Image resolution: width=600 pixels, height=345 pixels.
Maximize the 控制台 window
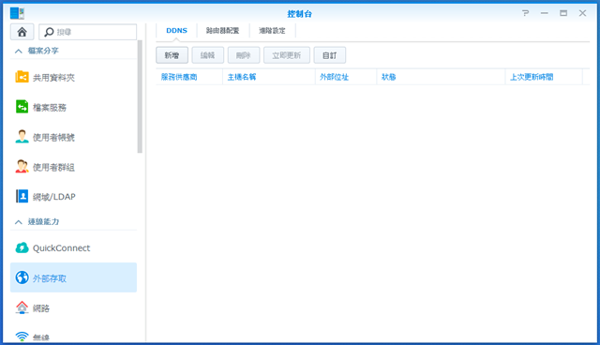(563, 13)
